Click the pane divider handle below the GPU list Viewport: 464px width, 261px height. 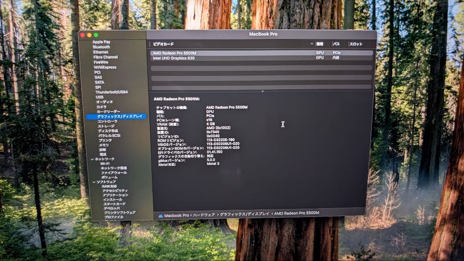point(262,91)
